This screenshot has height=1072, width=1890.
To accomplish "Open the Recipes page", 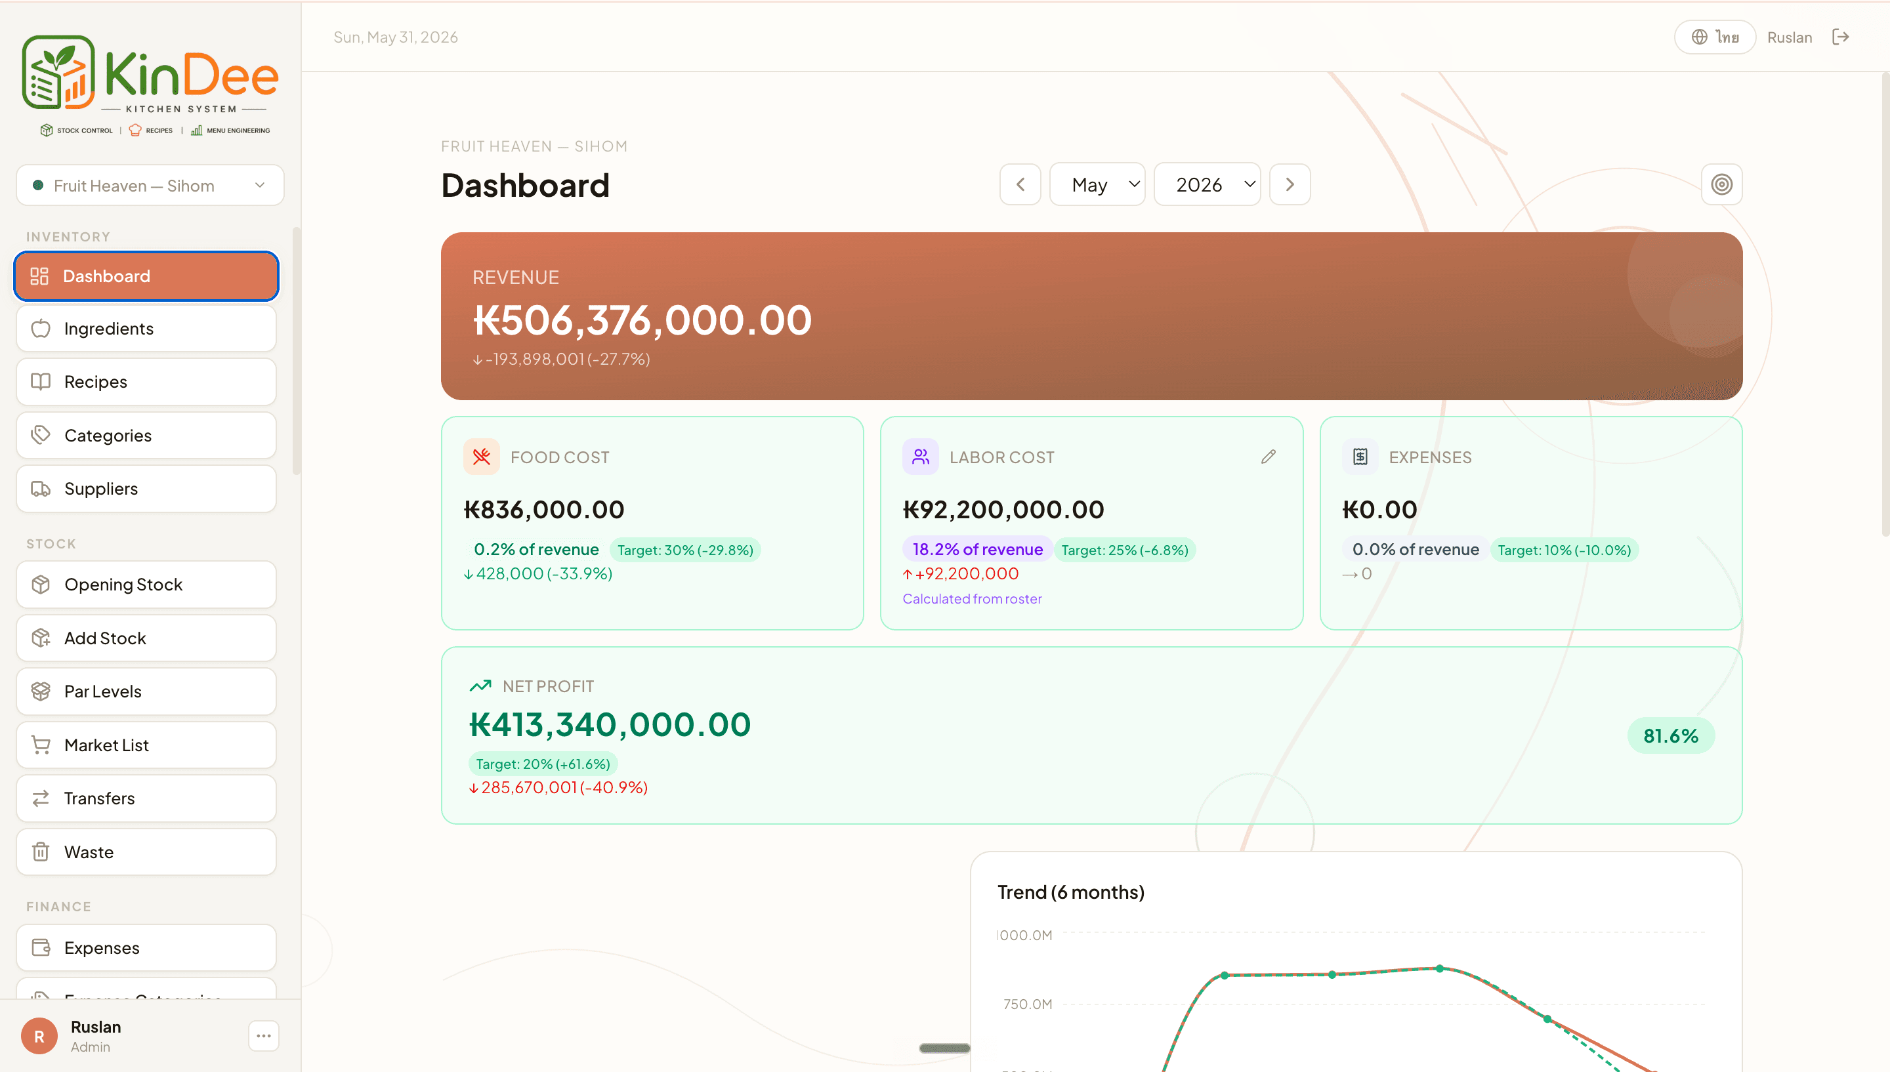I will click(x=146, y=381).
